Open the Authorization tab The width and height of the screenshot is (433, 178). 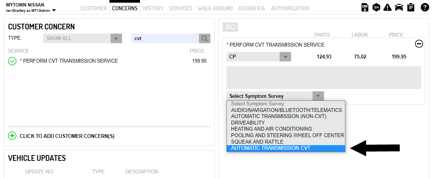pos(290,8)
